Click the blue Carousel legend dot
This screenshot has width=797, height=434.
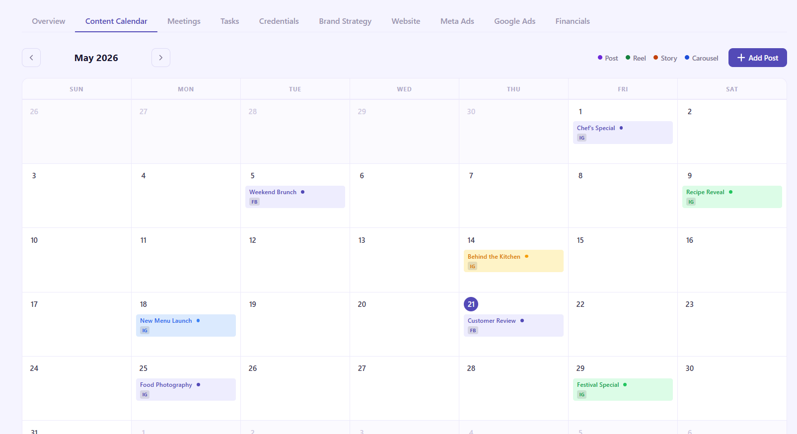click(687, 58)
